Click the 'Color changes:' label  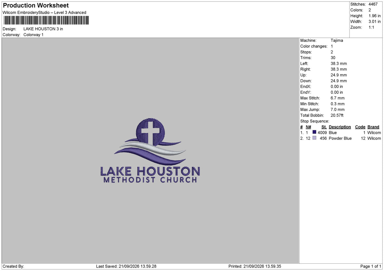314,46
